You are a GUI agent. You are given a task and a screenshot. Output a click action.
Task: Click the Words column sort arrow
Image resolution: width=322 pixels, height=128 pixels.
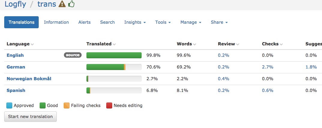[194, 44]
